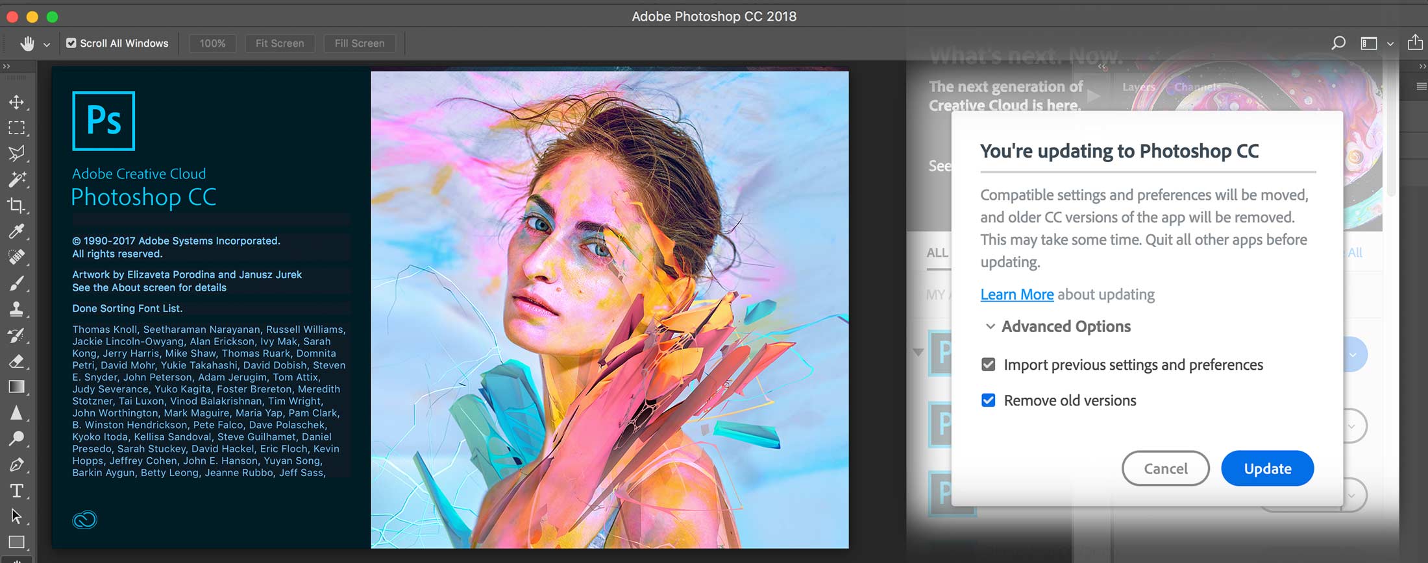Collapse right panel dock double arrows
This screenshot has height=563, width=1428.
(x=1422, y=66)
